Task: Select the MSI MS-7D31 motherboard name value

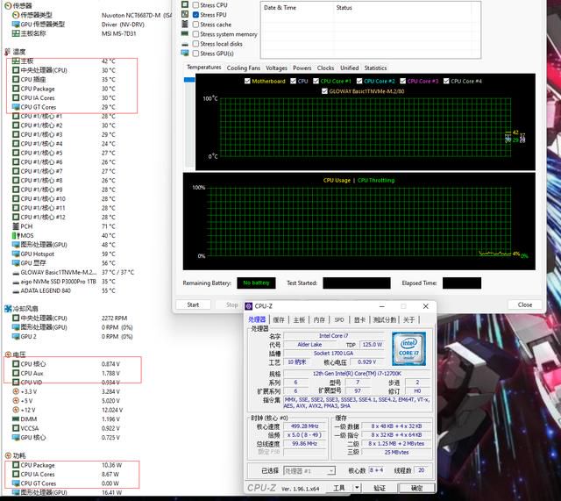Action: click(x=119, y=33)
